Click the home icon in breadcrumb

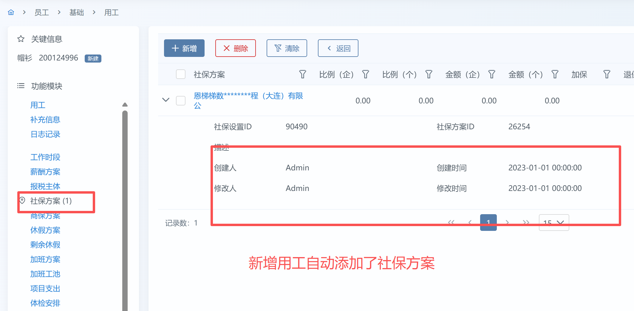point(11,12)
